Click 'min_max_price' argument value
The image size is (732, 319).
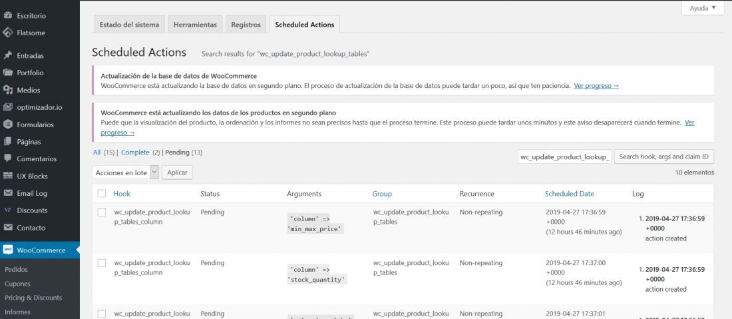[315, 229]
